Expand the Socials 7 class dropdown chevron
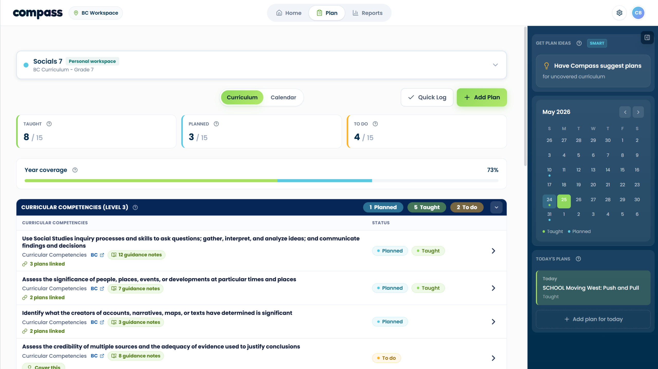The image size is (658, 369). (x=495, y=65)
